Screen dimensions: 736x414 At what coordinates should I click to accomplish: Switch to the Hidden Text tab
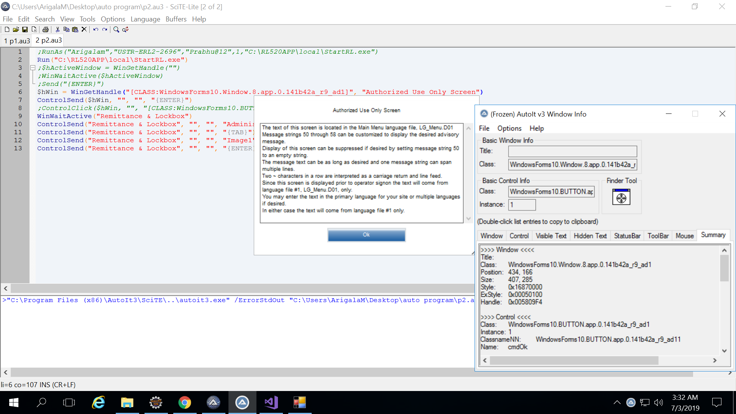pyautogui.click(x=590, y=236)
